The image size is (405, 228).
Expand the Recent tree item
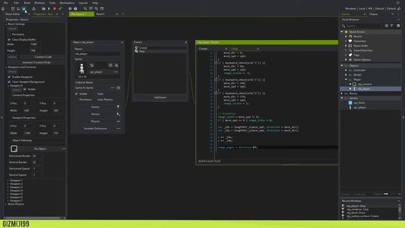346,37
